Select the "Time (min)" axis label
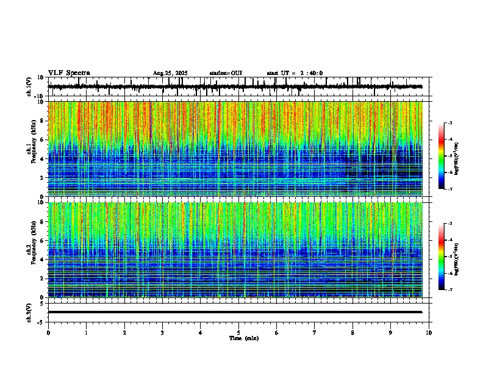The image size is (483, 373). (244, 338)
